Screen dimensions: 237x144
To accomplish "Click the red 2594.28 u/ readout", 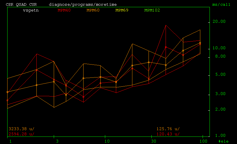I will click(x=21, y=134).
